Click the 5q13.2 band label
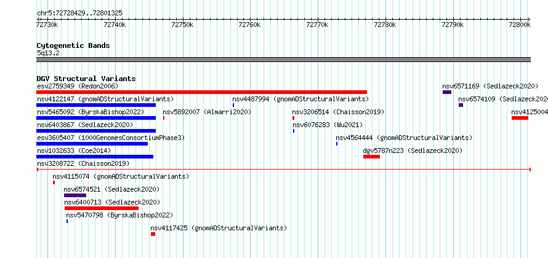Screen dimensions: 548x258 pyautogui.click(x=48, y=53)
